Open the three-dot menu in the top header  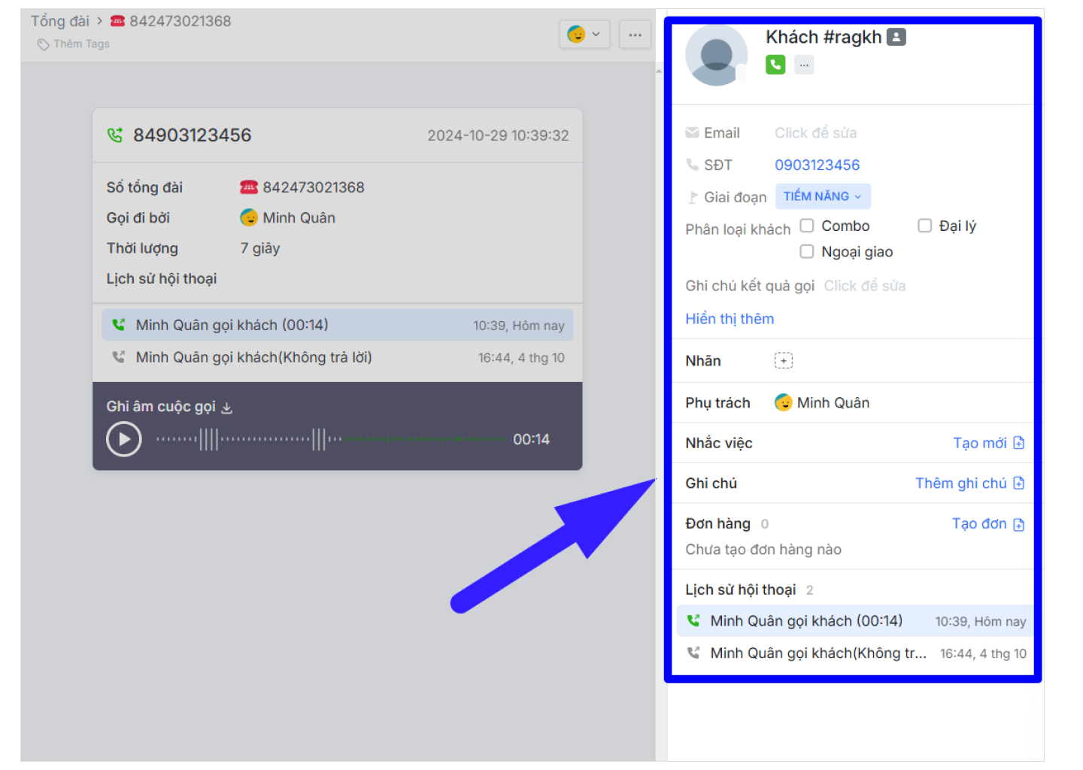tap(635, 35)
